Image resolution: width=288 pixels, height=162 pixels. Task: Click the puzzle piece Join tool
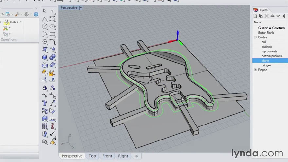[45, 73]
